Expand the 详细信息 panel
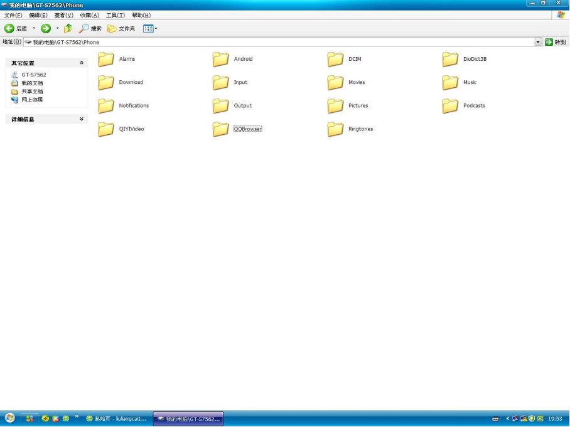The image size is (570, 427). click(x=82, y=119)
